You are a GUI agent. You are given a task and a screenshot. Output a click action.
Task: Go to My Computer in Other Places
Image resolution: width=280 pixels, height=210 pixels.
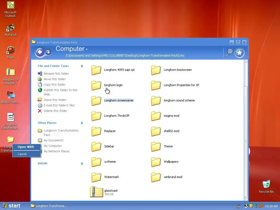(53, 146)
